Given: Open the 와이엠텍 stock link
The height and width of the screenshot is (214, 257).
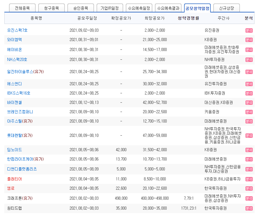Looking at the screenshot, I should pos(14,40).
